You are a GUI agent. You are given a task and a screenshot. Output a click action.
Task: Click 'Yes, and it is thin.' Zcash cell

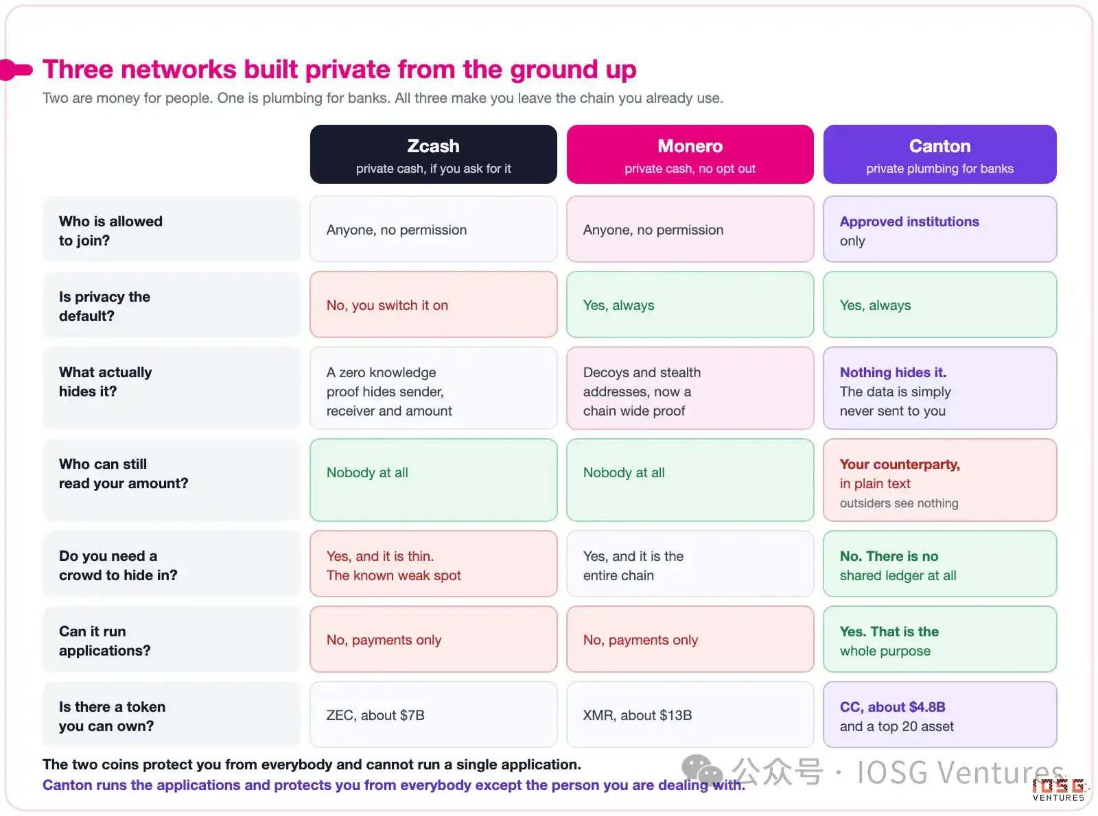tap(433, 564)
